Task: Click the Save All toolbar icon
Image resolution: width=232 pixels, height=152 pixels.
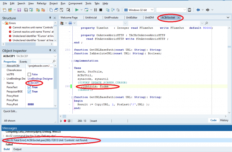Action: (x=26, y=10)
